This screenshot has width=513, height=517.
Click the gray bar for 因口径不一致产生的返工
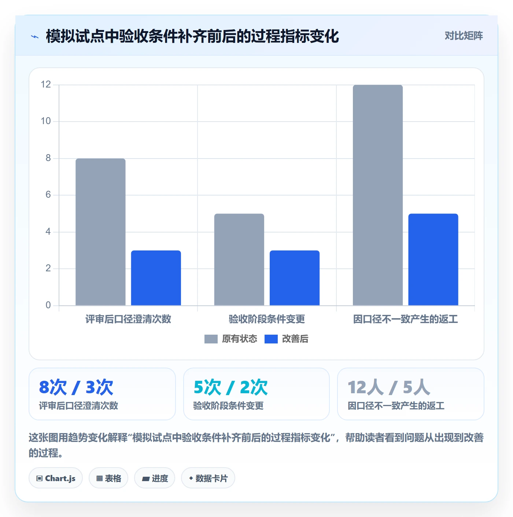coord(378,195)
